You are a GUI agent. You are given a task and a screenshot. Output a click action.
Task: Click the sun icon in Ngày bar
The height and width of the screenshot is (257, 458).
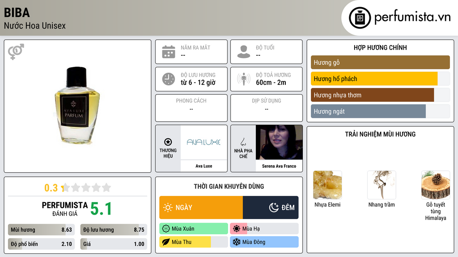pos(168,207)
